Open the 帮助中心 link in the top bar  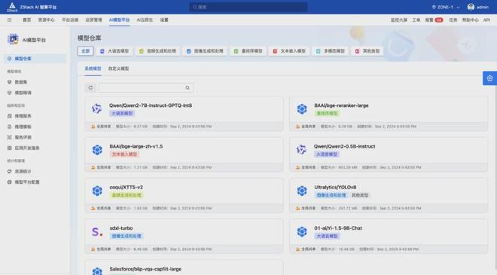point(470,20)
